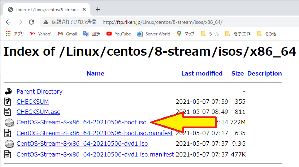The width and height of the screenshot is (299, 167).
Task: Open the Server World bookmark
Action: click(x=153, y=34)
